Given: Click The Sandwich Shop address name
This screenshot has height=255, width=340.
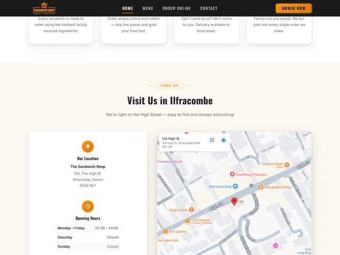Looking at the screenshot, I should pyautogui.click(x=88, y=167).
